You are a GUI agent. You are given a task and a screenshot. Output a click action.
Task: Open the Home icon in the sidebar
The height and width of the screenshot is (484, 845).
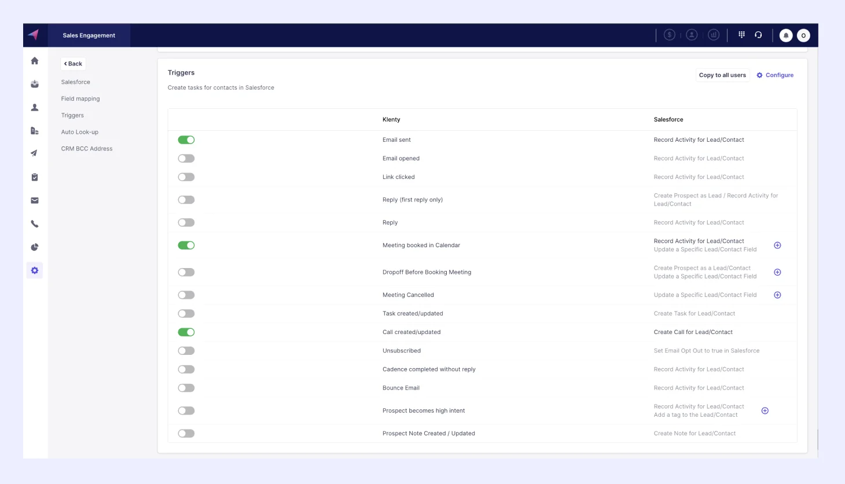34,60
